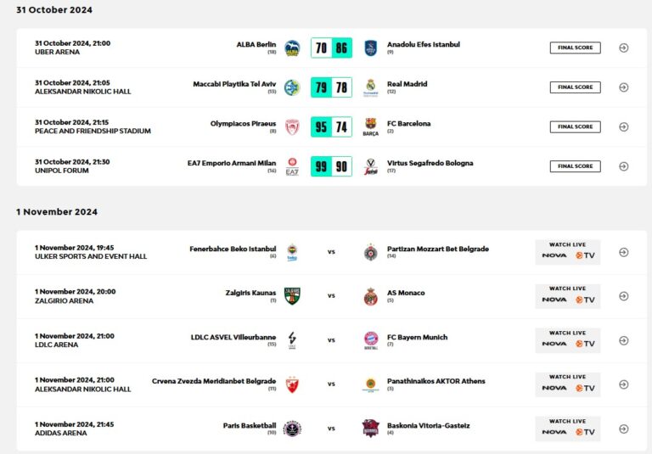Click Final Score for Olympiacos vs Barcelona
The width and height of the screenshot is (652, 454).
click(575, 126)
